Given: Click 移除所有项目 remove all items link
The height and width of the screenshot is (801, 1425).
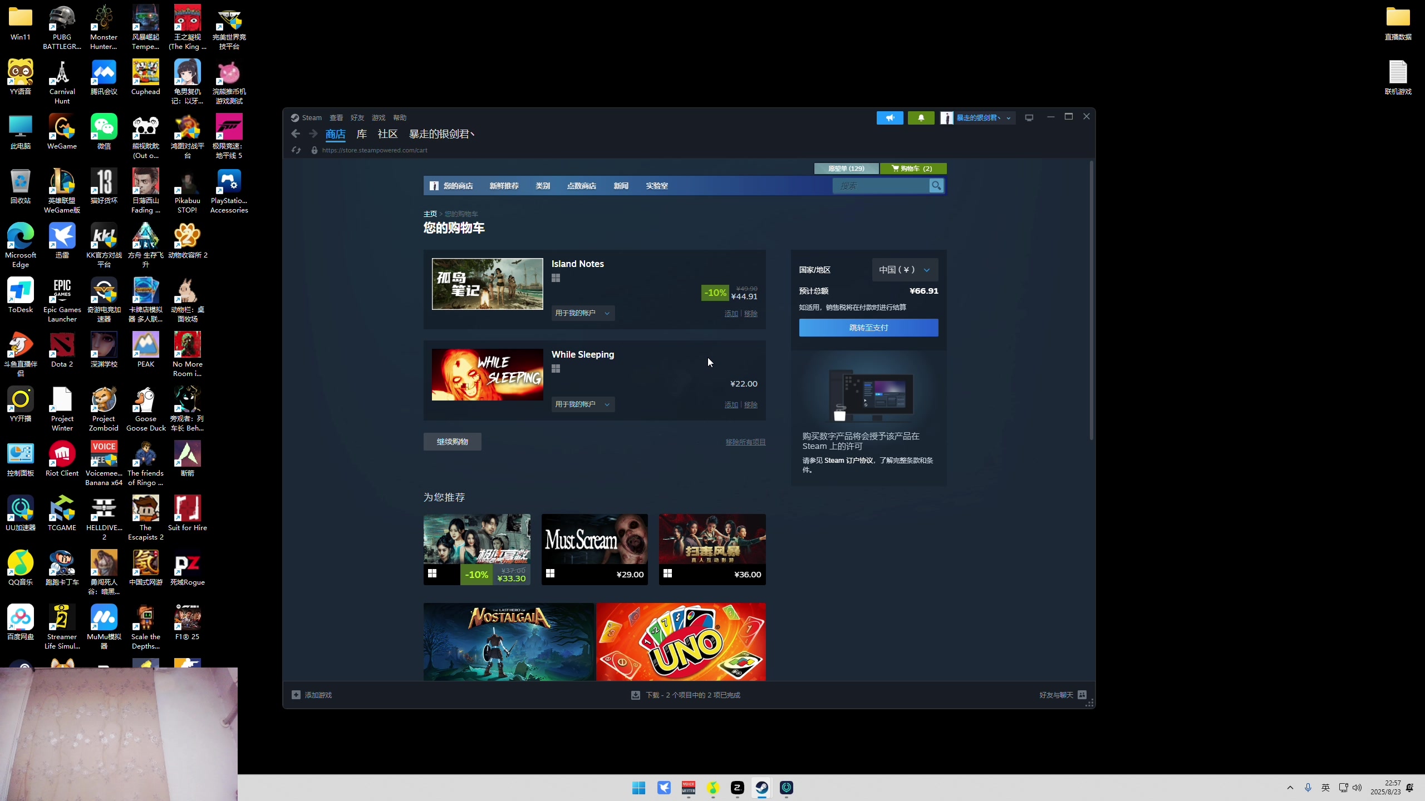Looking at the screenshot, I should [745, 442].
